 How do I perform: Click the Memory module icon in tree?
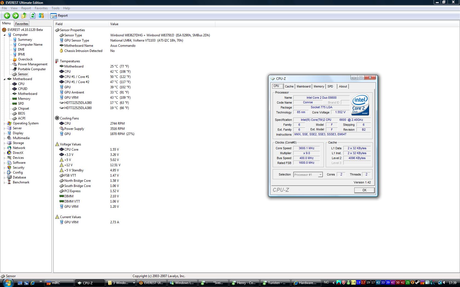[15, 99]
